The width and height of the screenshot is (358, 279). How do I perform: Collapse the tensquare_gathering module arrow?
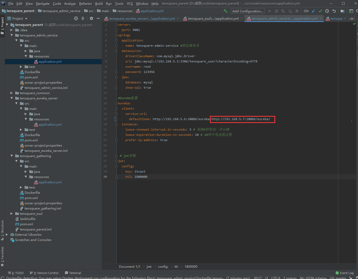coord(12,156)
